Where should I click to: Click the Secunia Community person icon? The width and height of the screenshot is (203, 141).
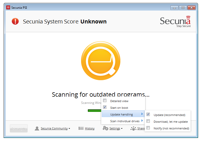[x=37, y=128]
